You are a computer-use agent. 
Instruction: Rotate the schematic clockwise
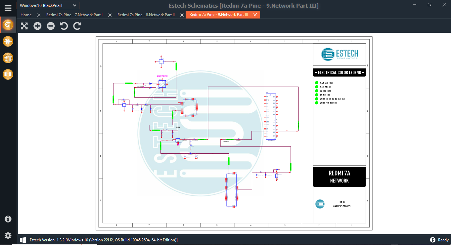(77, 26)
